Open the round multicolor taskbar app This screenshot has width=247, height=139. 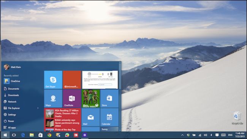pyautogui.click(x=67, y=135)
